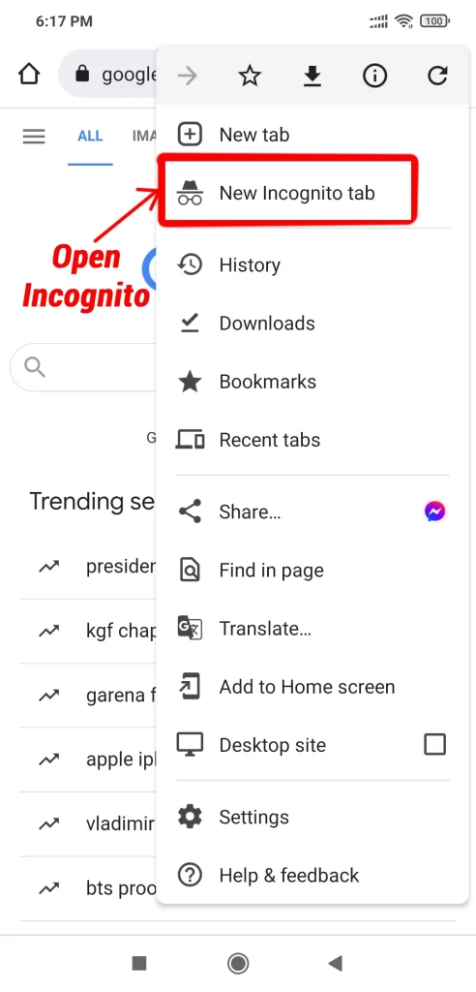Bookmark this page with the star icon
This screenshot has width=476, height=992.
point(250,77)
